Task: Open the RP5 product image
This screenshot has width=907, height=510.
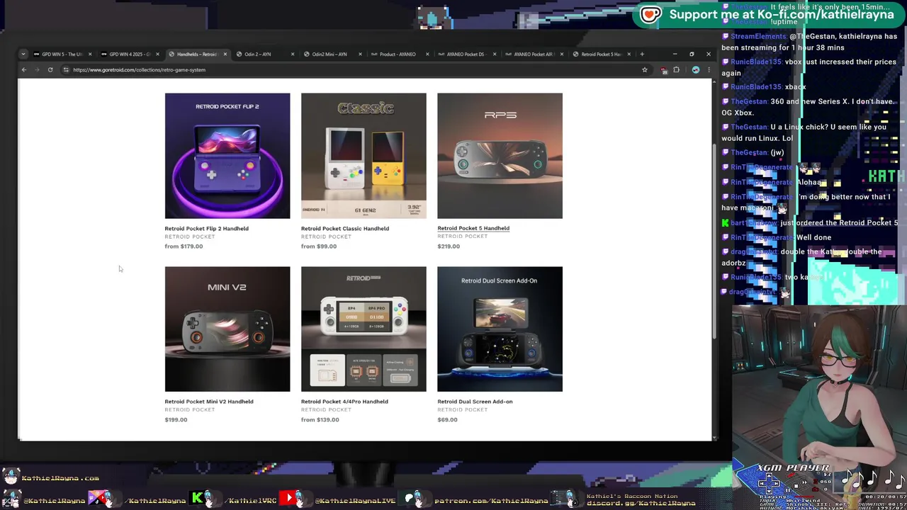Action: tap(500, 156)
